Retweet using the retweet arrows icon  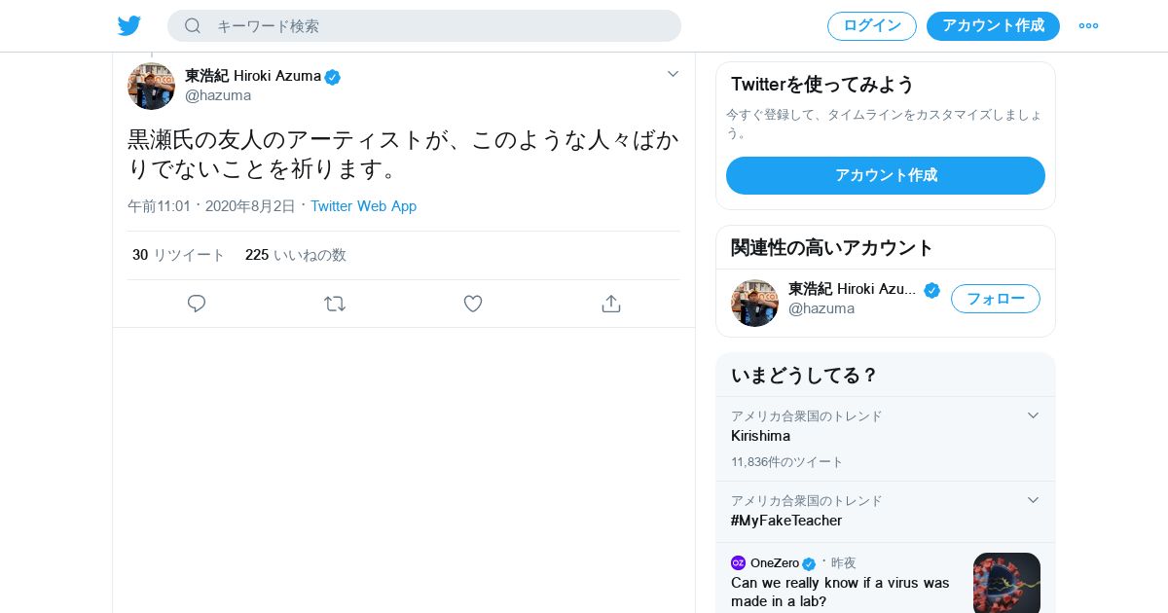(335, 304)
